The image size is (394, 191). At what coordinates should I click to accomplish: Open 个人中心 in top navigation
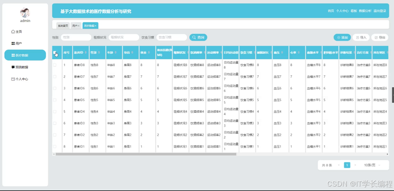click(x=342, y=11)
